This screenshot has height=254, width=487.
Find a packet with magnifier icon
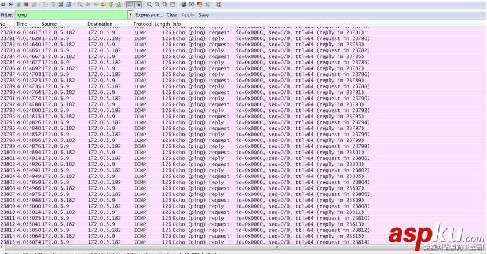point(80,5)
